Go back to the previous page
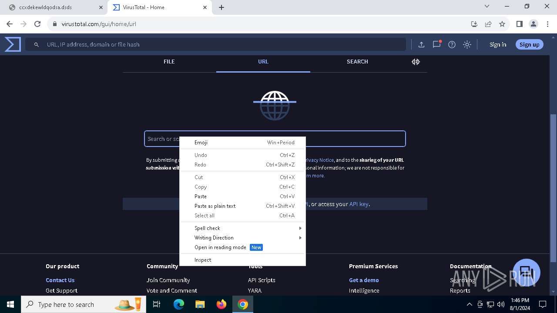Screen dimensions: 557x313 10,24
